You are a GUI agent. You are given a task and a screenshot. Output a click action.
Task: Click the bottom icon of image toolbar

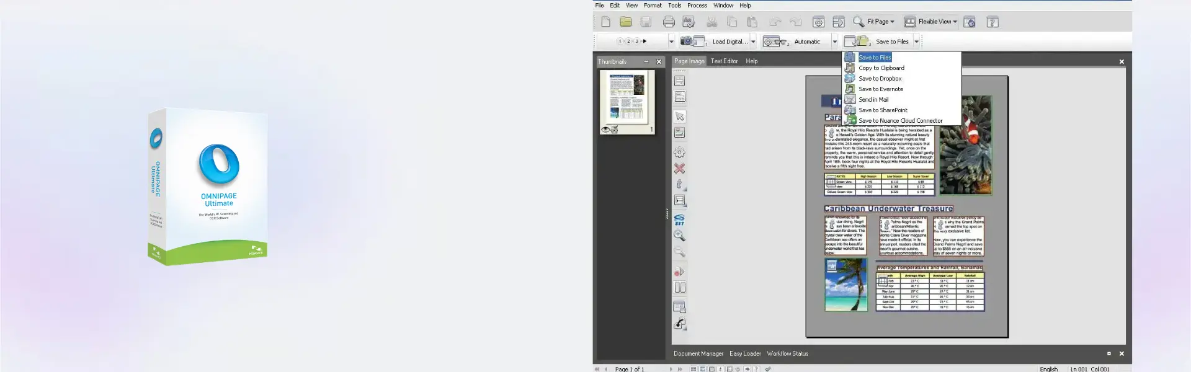(x=680, y=324)
